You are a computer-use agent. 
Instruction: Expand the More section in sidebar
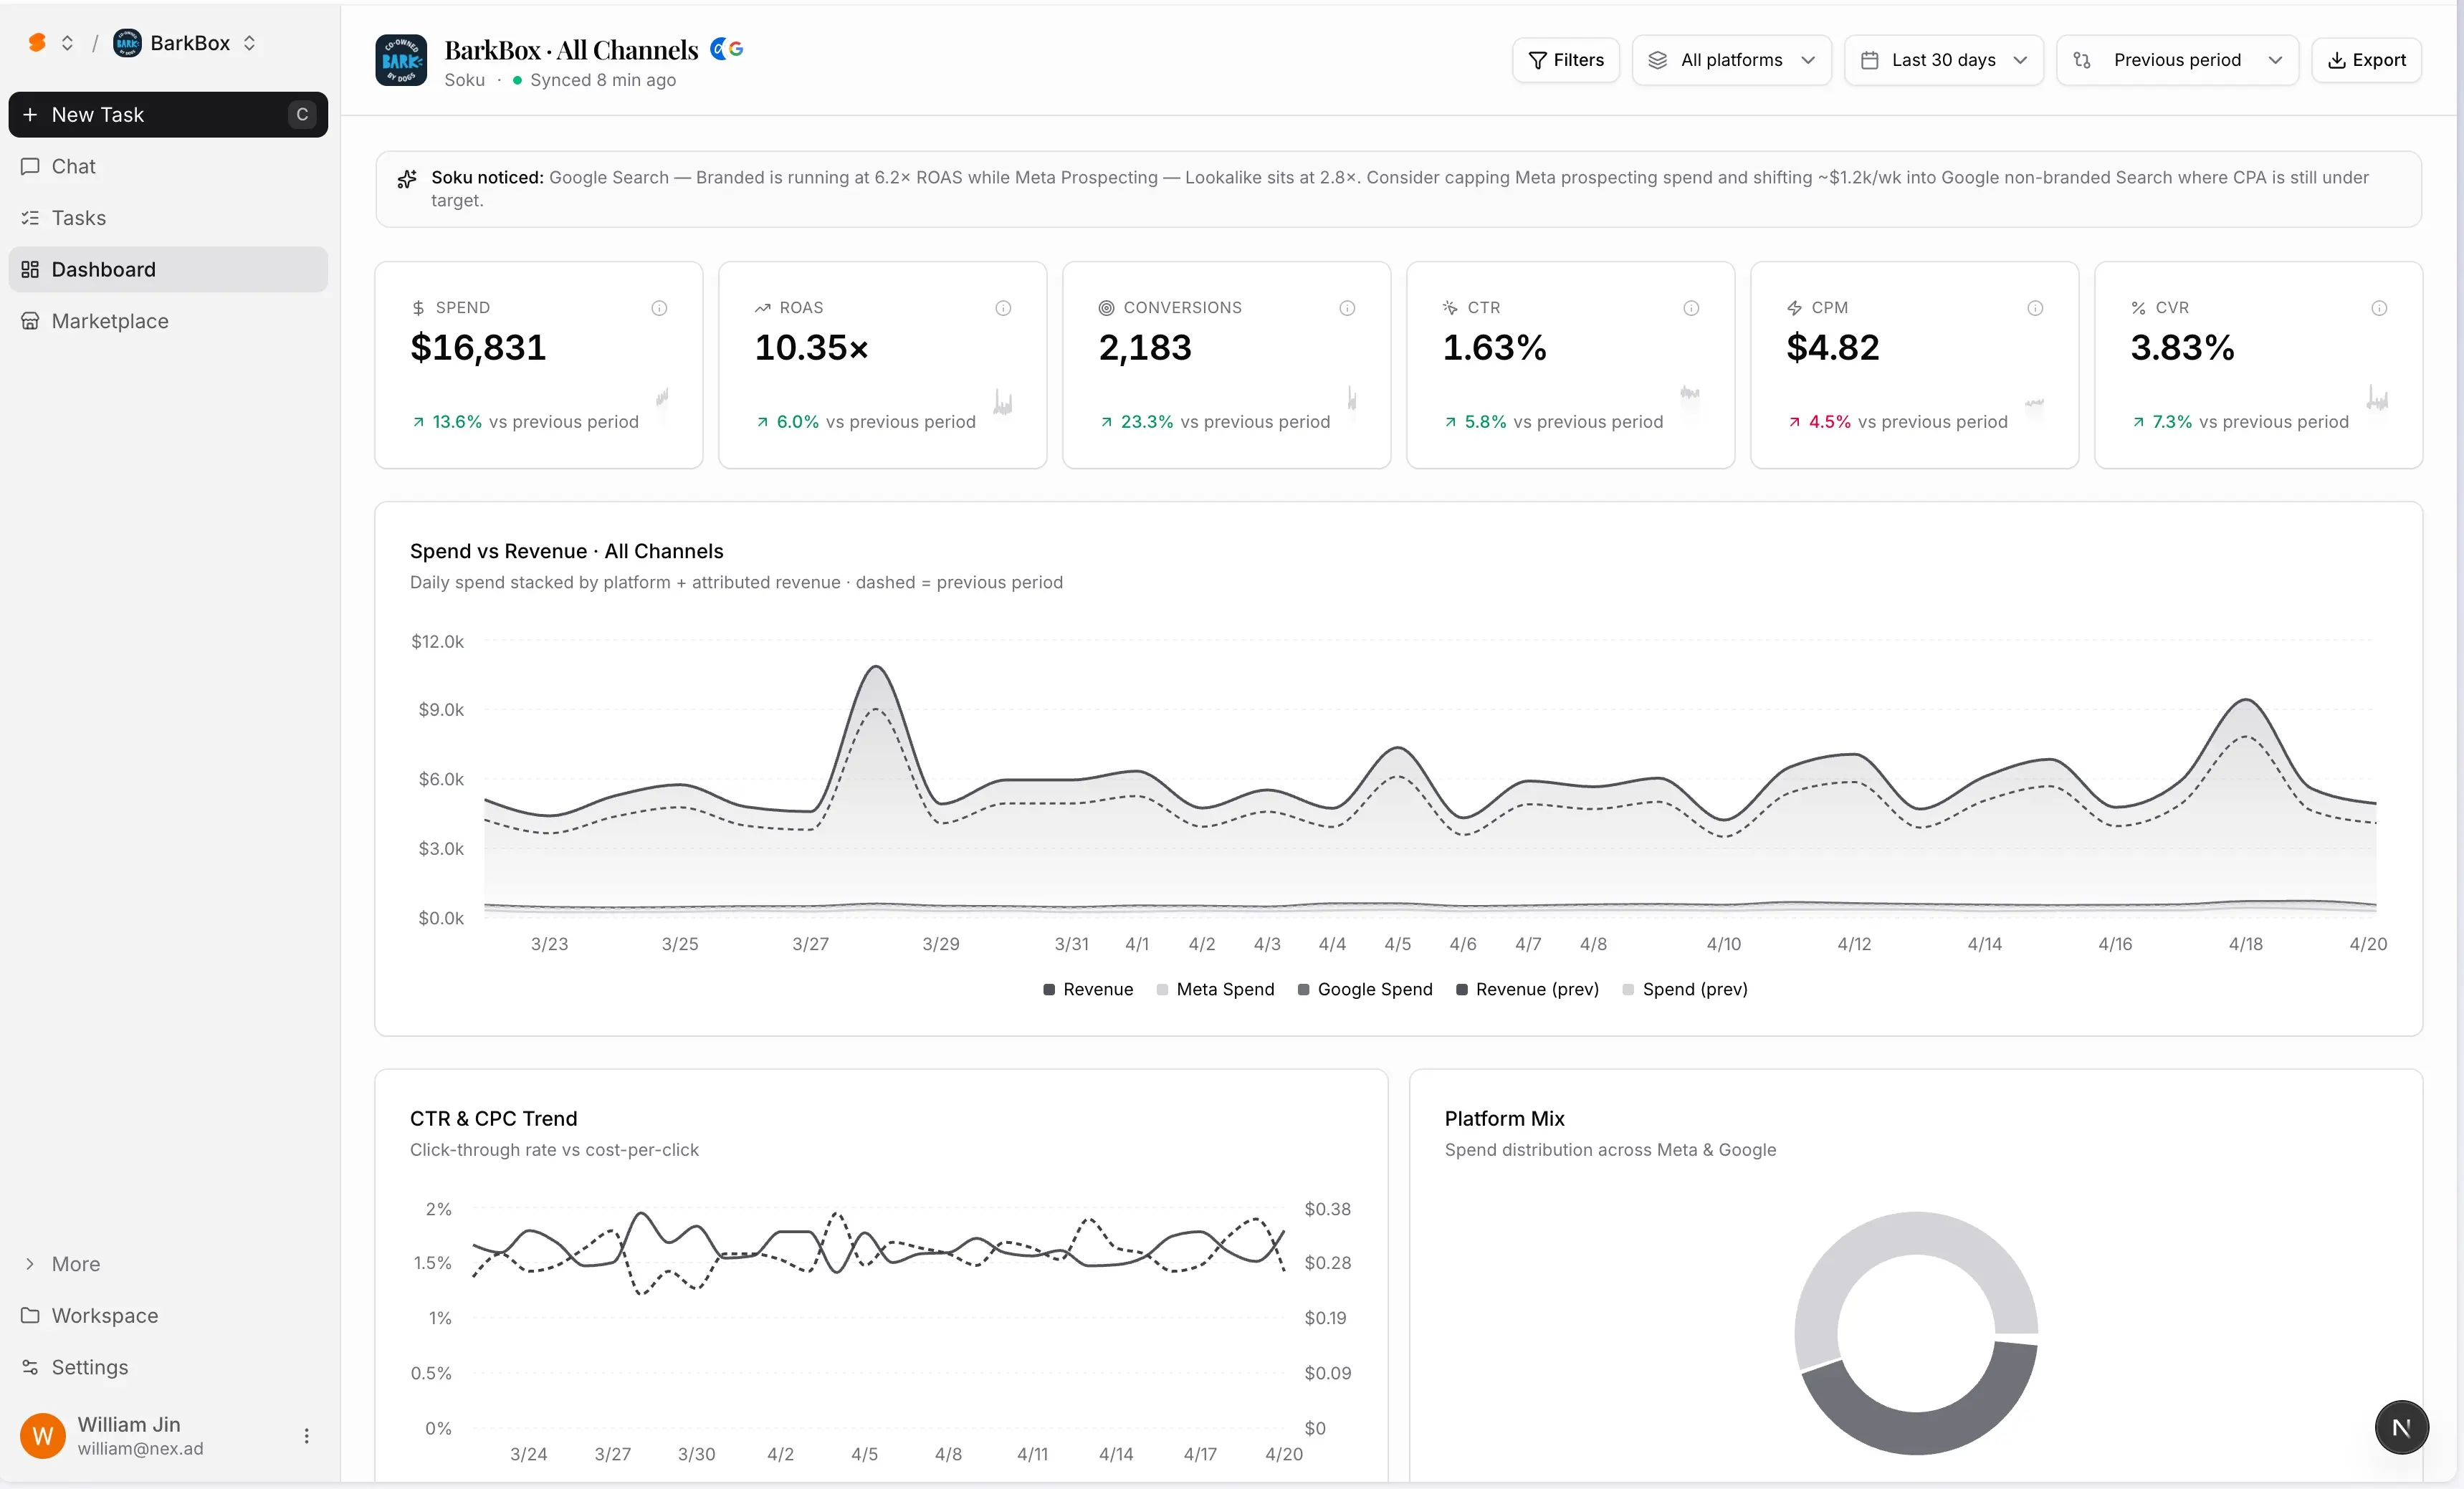75,1264
